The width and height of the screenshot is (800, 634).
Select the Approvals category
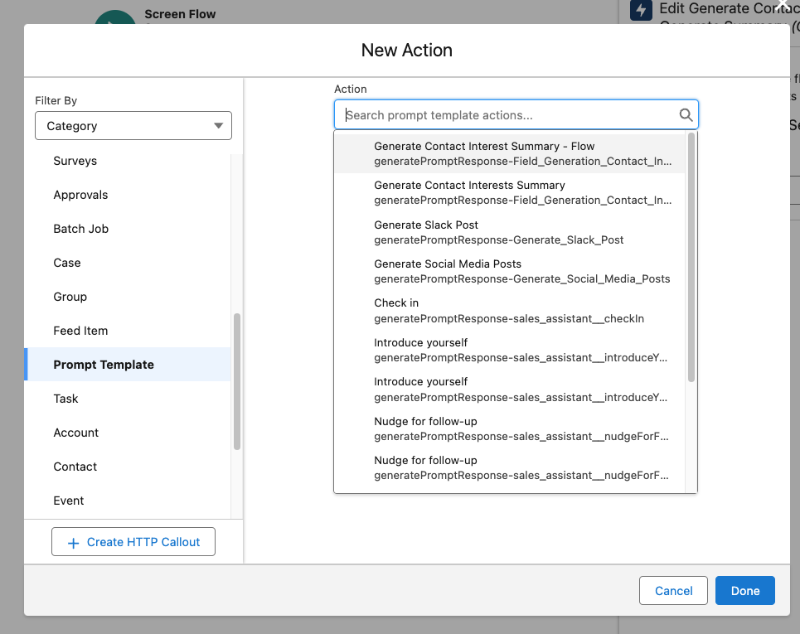(x=128, y=195)
